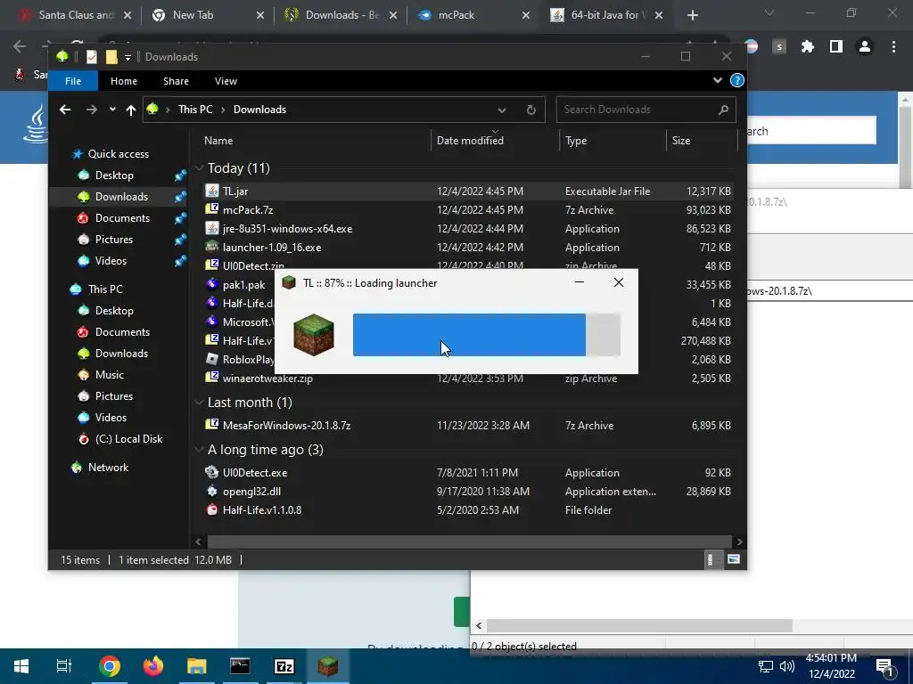Open recent locations dropdown arrow
The height and width of the screenshot is (684, 913).
[112, 110]
